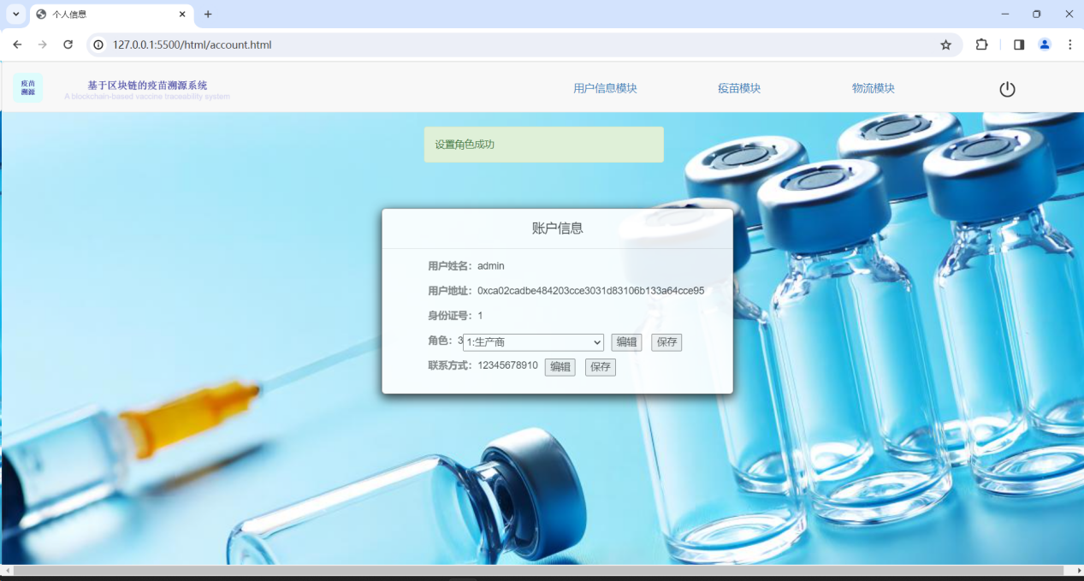Reload the page with refresh icon
The image size is (1084, 581).
tap(68, 44)
